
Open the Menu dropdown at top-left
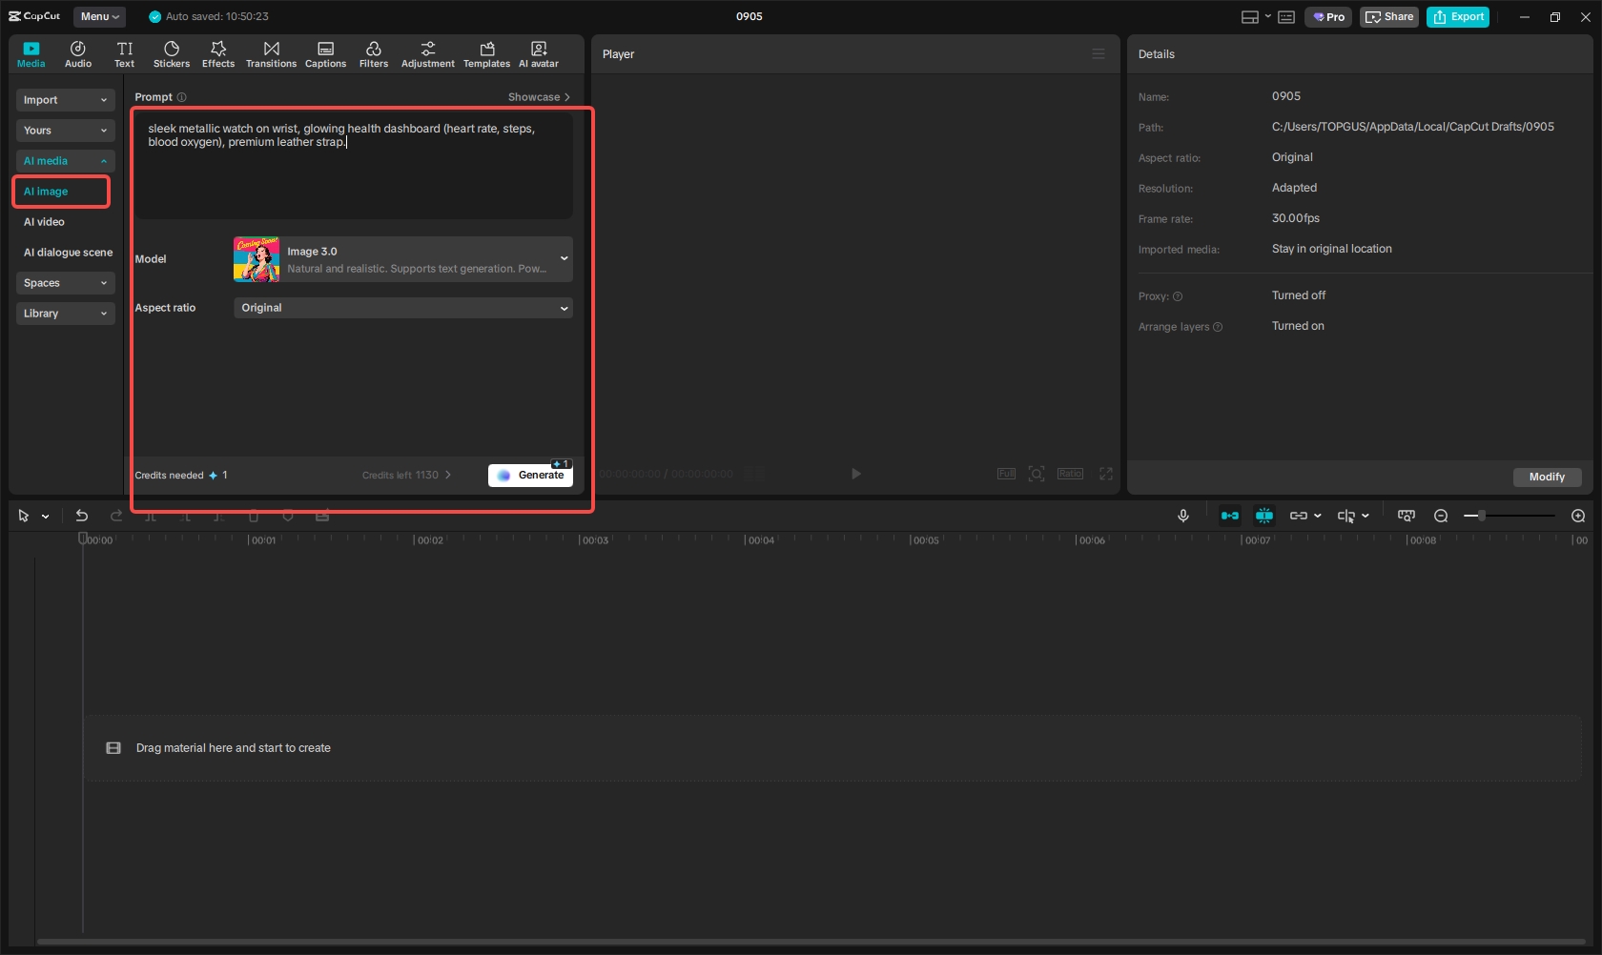(x=98, y=16)
